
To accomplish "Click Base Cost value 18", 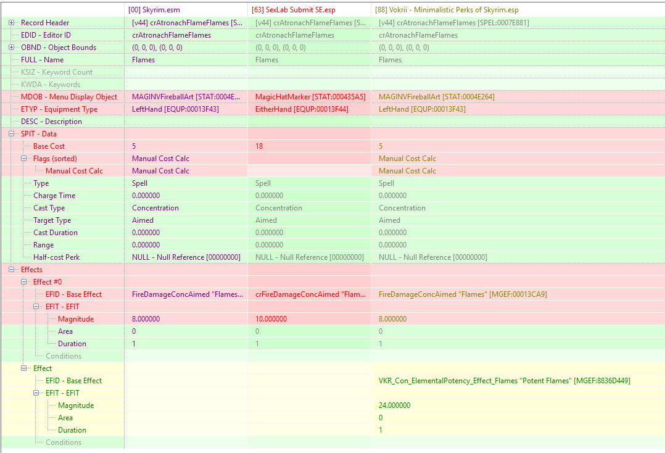I will pyautogui.click(x=258, y=146).
